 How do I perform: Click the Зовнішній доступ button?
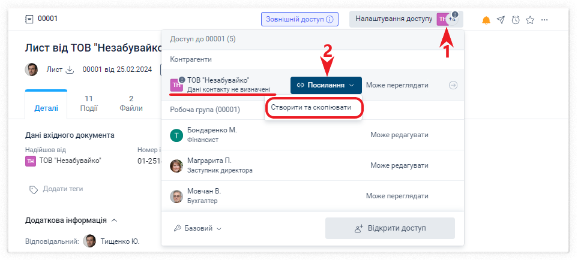click(x=300, y=19)
